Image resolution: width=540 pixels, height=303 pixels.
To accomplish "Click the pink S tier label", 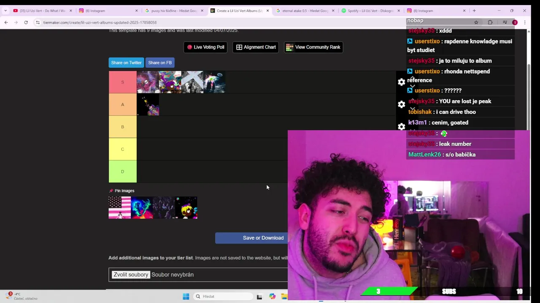I will point(123,82).
